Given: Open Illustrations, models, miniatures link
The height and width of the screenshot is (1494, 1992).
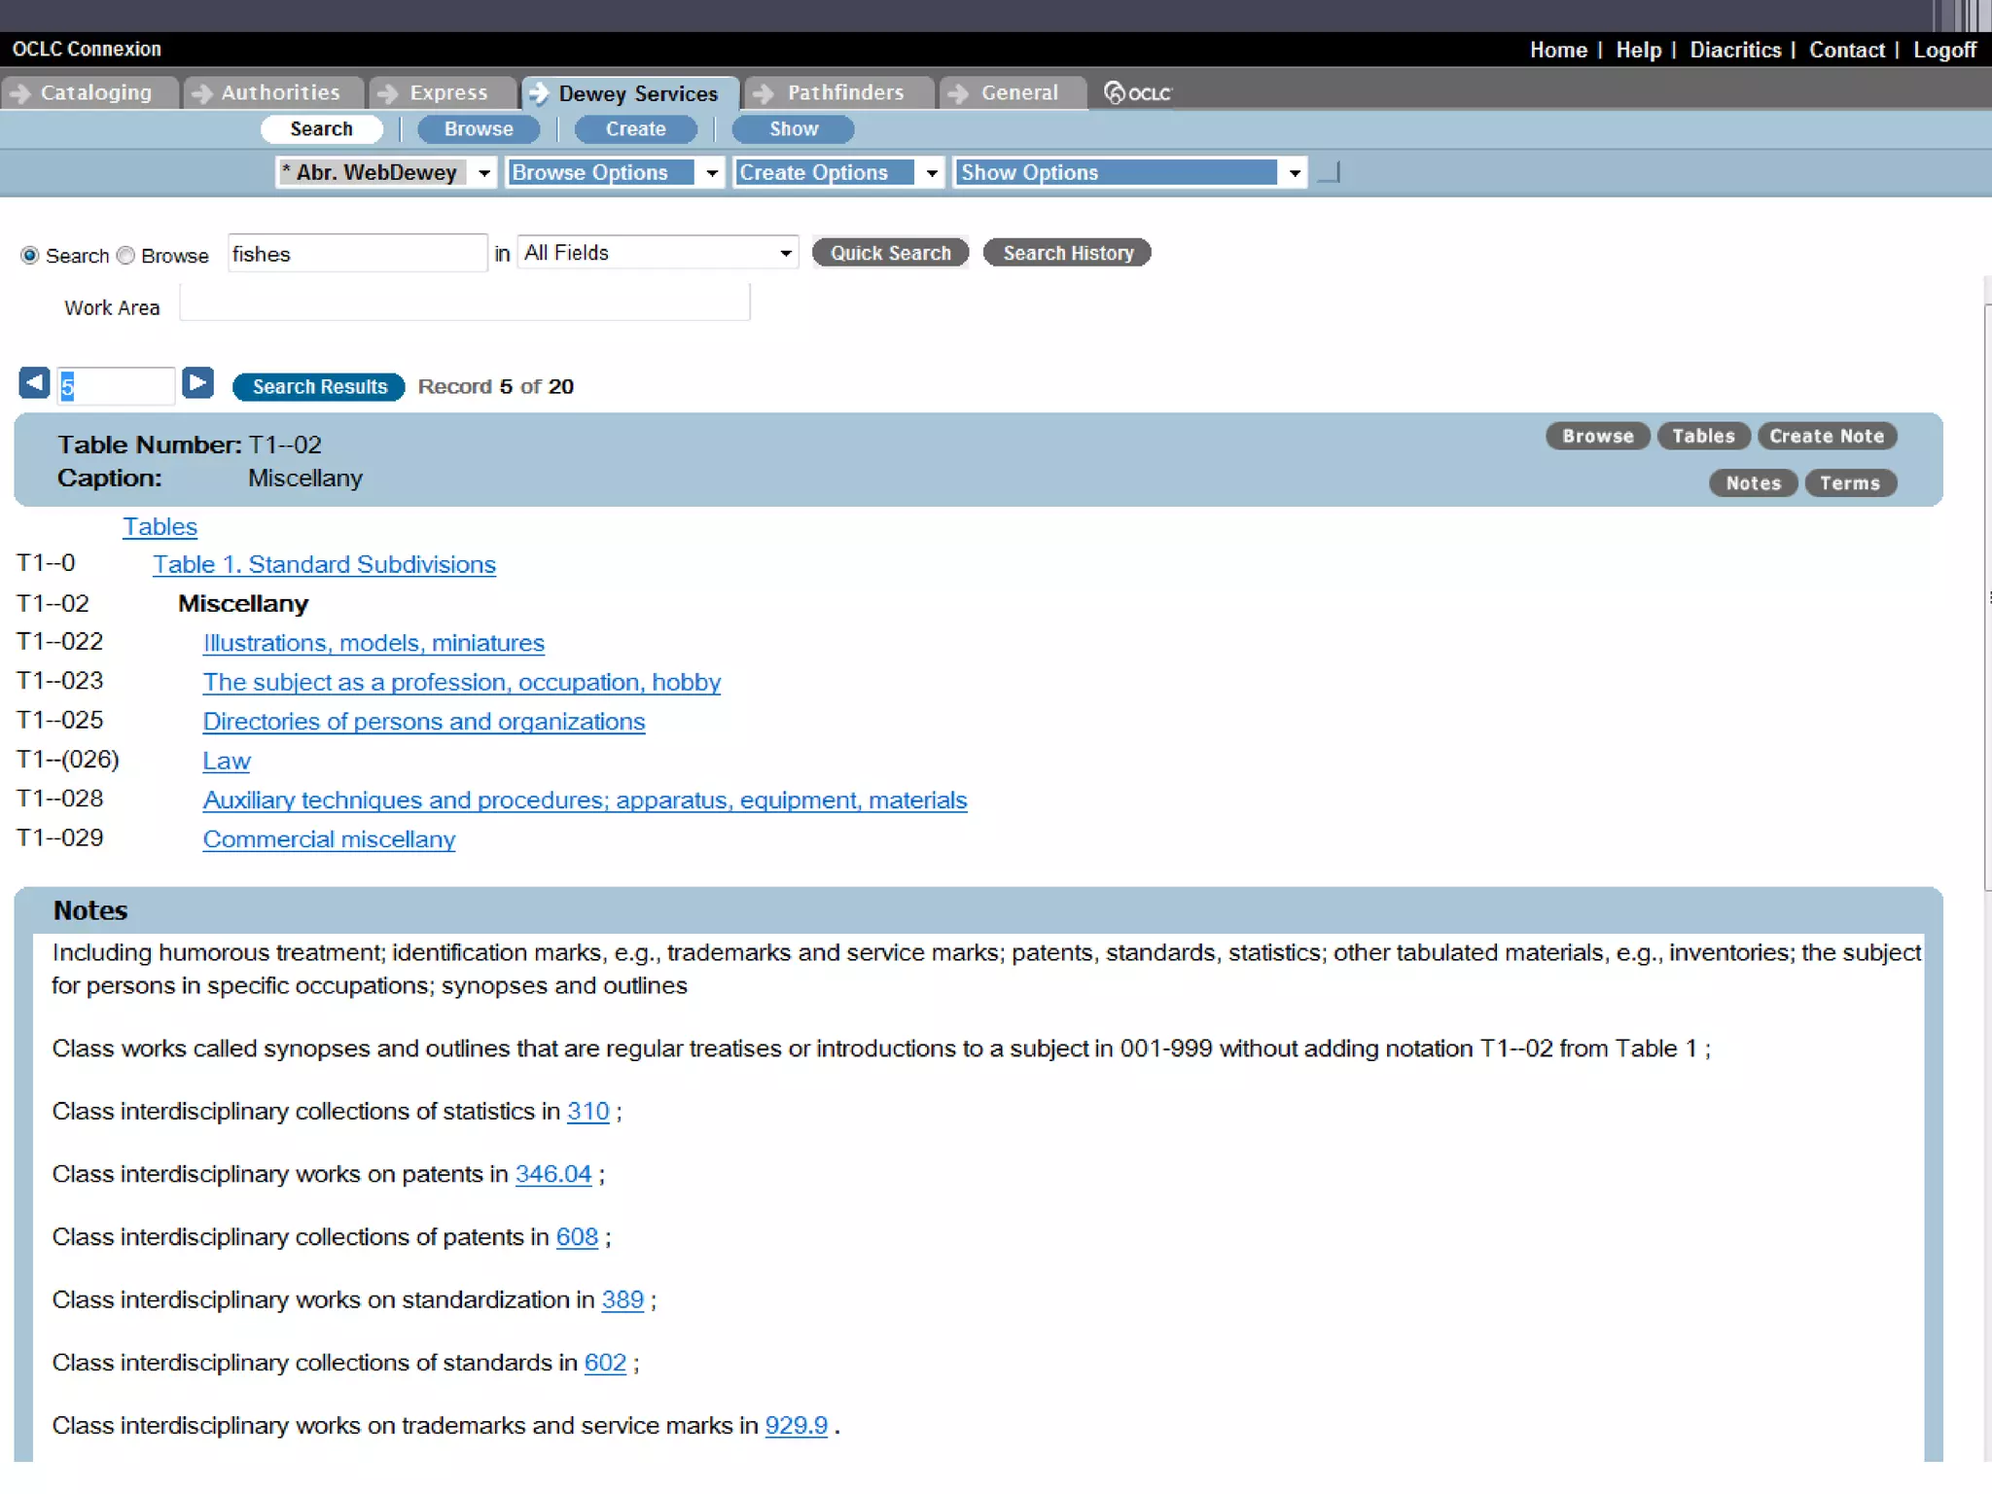Looking at the screenshot, I should click(x=373, y=643).
